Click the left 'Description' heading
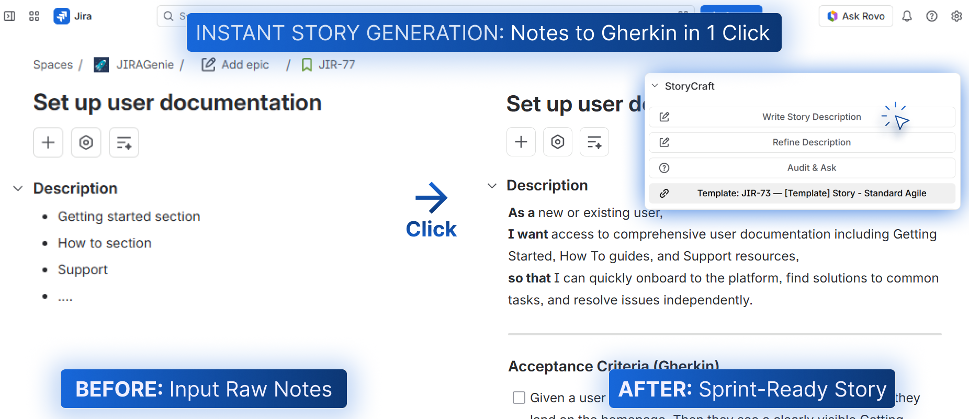The image size is (969, 419). 75,188
